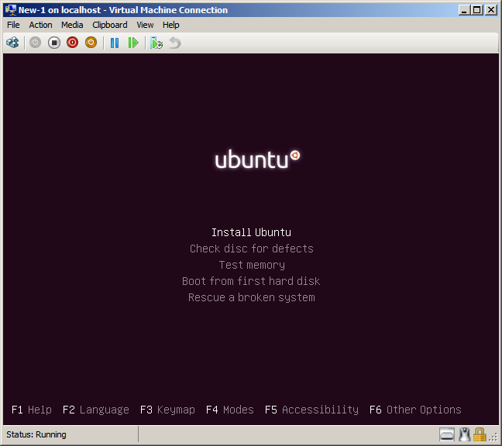Click the keyboard status icon

coord(447,434)
